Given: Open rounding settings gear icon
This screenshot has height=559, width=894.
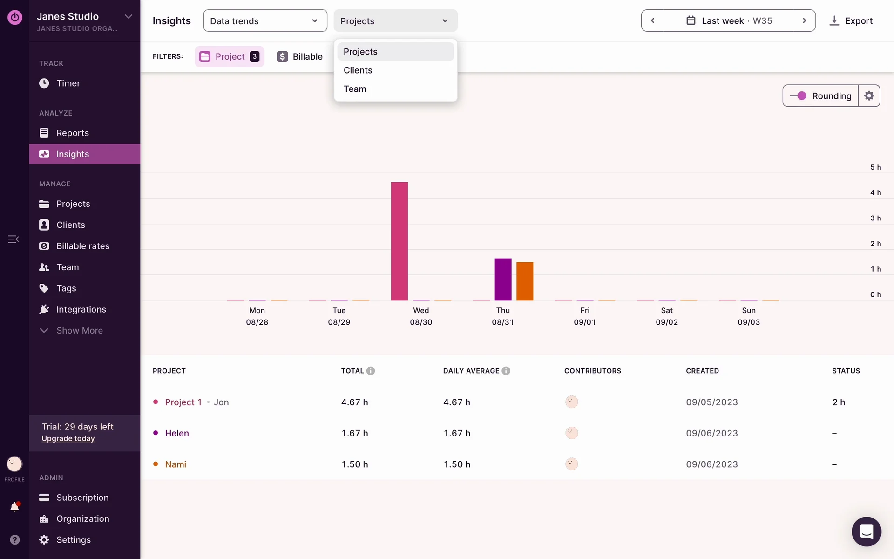Looking at the screenshot, I should [869, 95].
